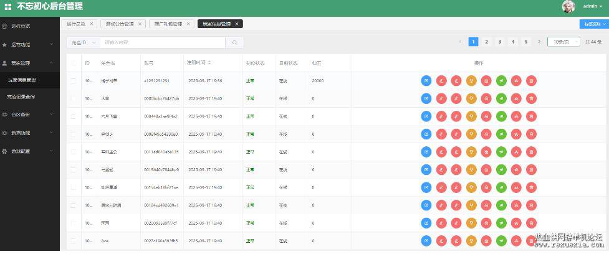Tick checkbox for account 0011ad840aba135

click(74, 152)
